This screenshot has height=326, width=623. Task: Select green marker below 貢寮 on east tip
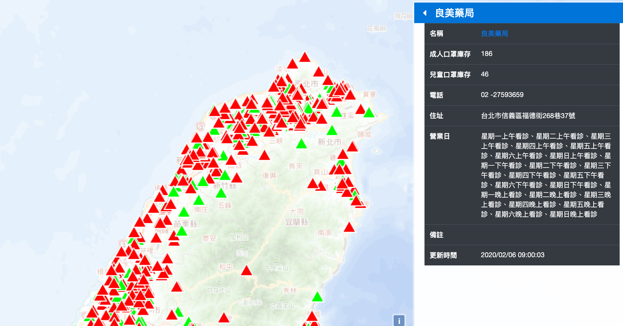pyautogui.click(x=369, y=113)
